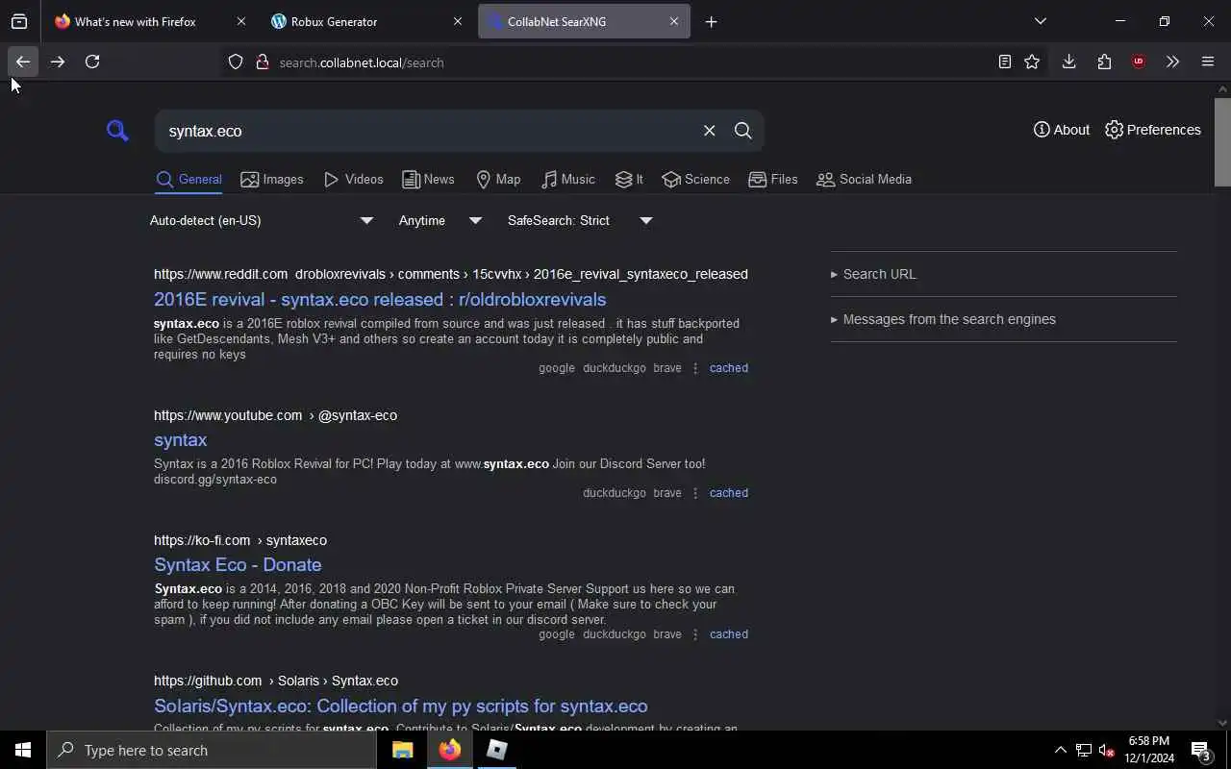The width and height of the screenshot is (1231, 769).
Task: Switch to Videos category tab
Action: click(x=354, y=179)
